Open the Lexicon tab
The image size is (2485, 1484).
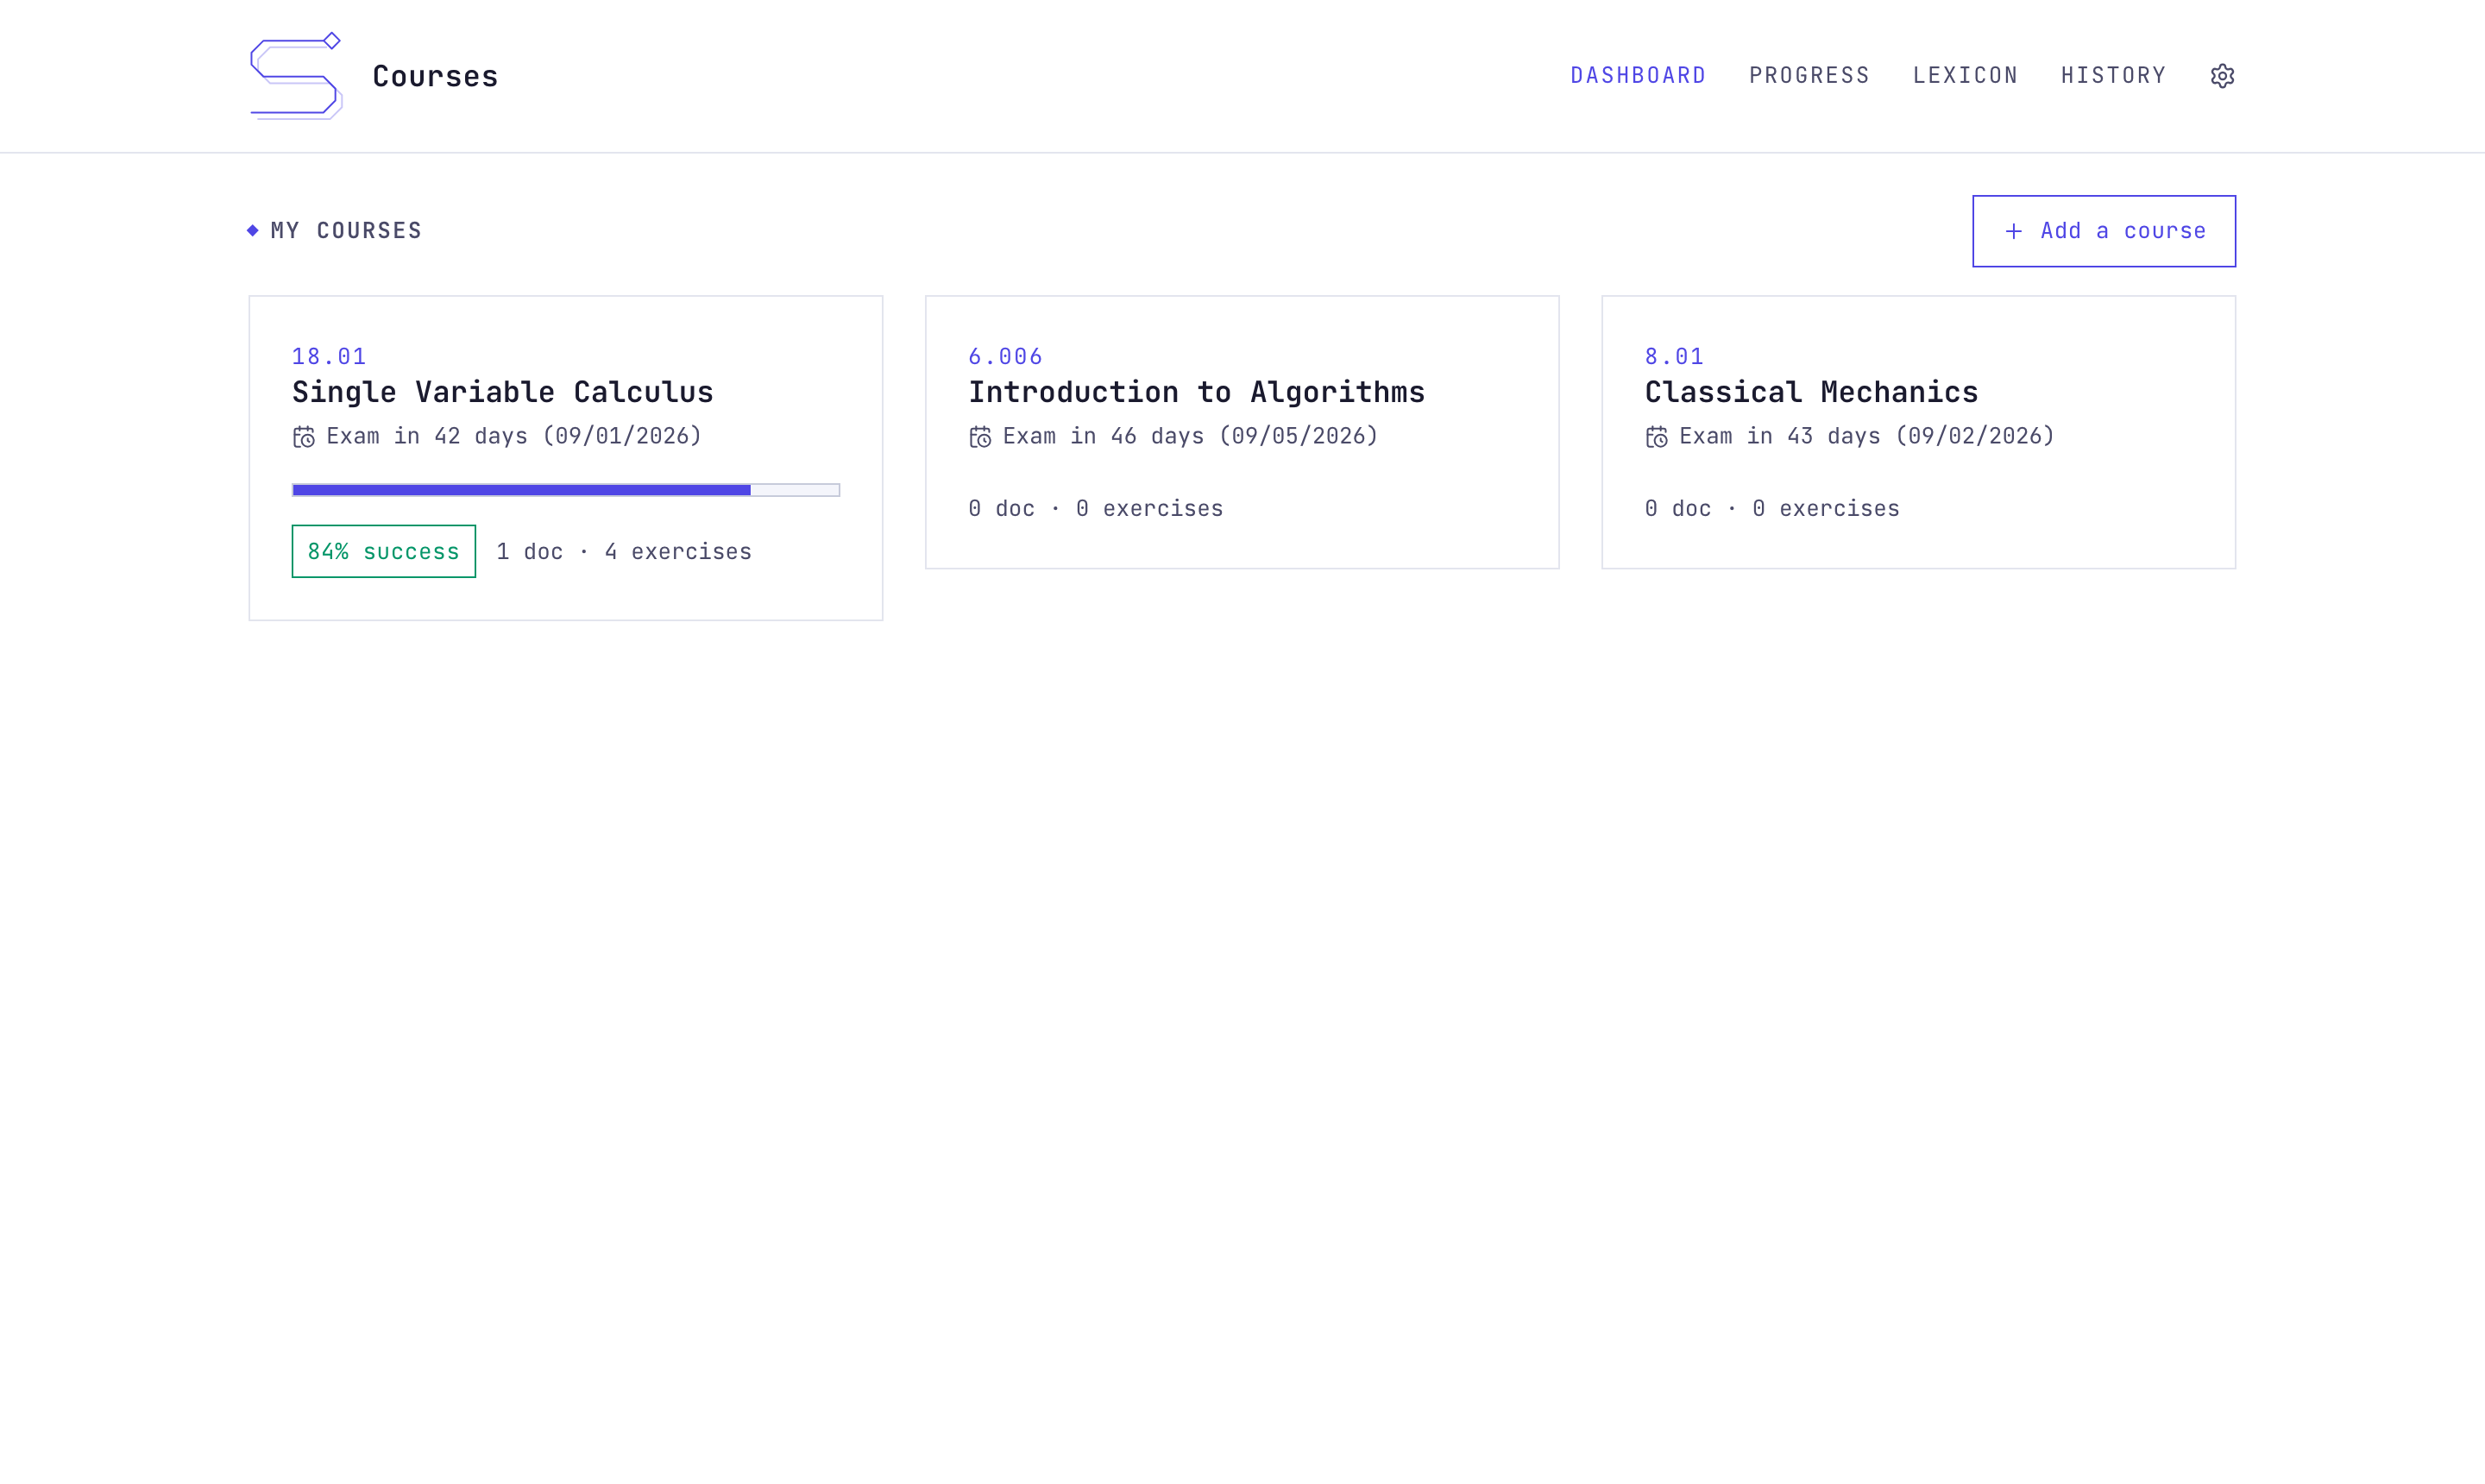point(1965,76)
